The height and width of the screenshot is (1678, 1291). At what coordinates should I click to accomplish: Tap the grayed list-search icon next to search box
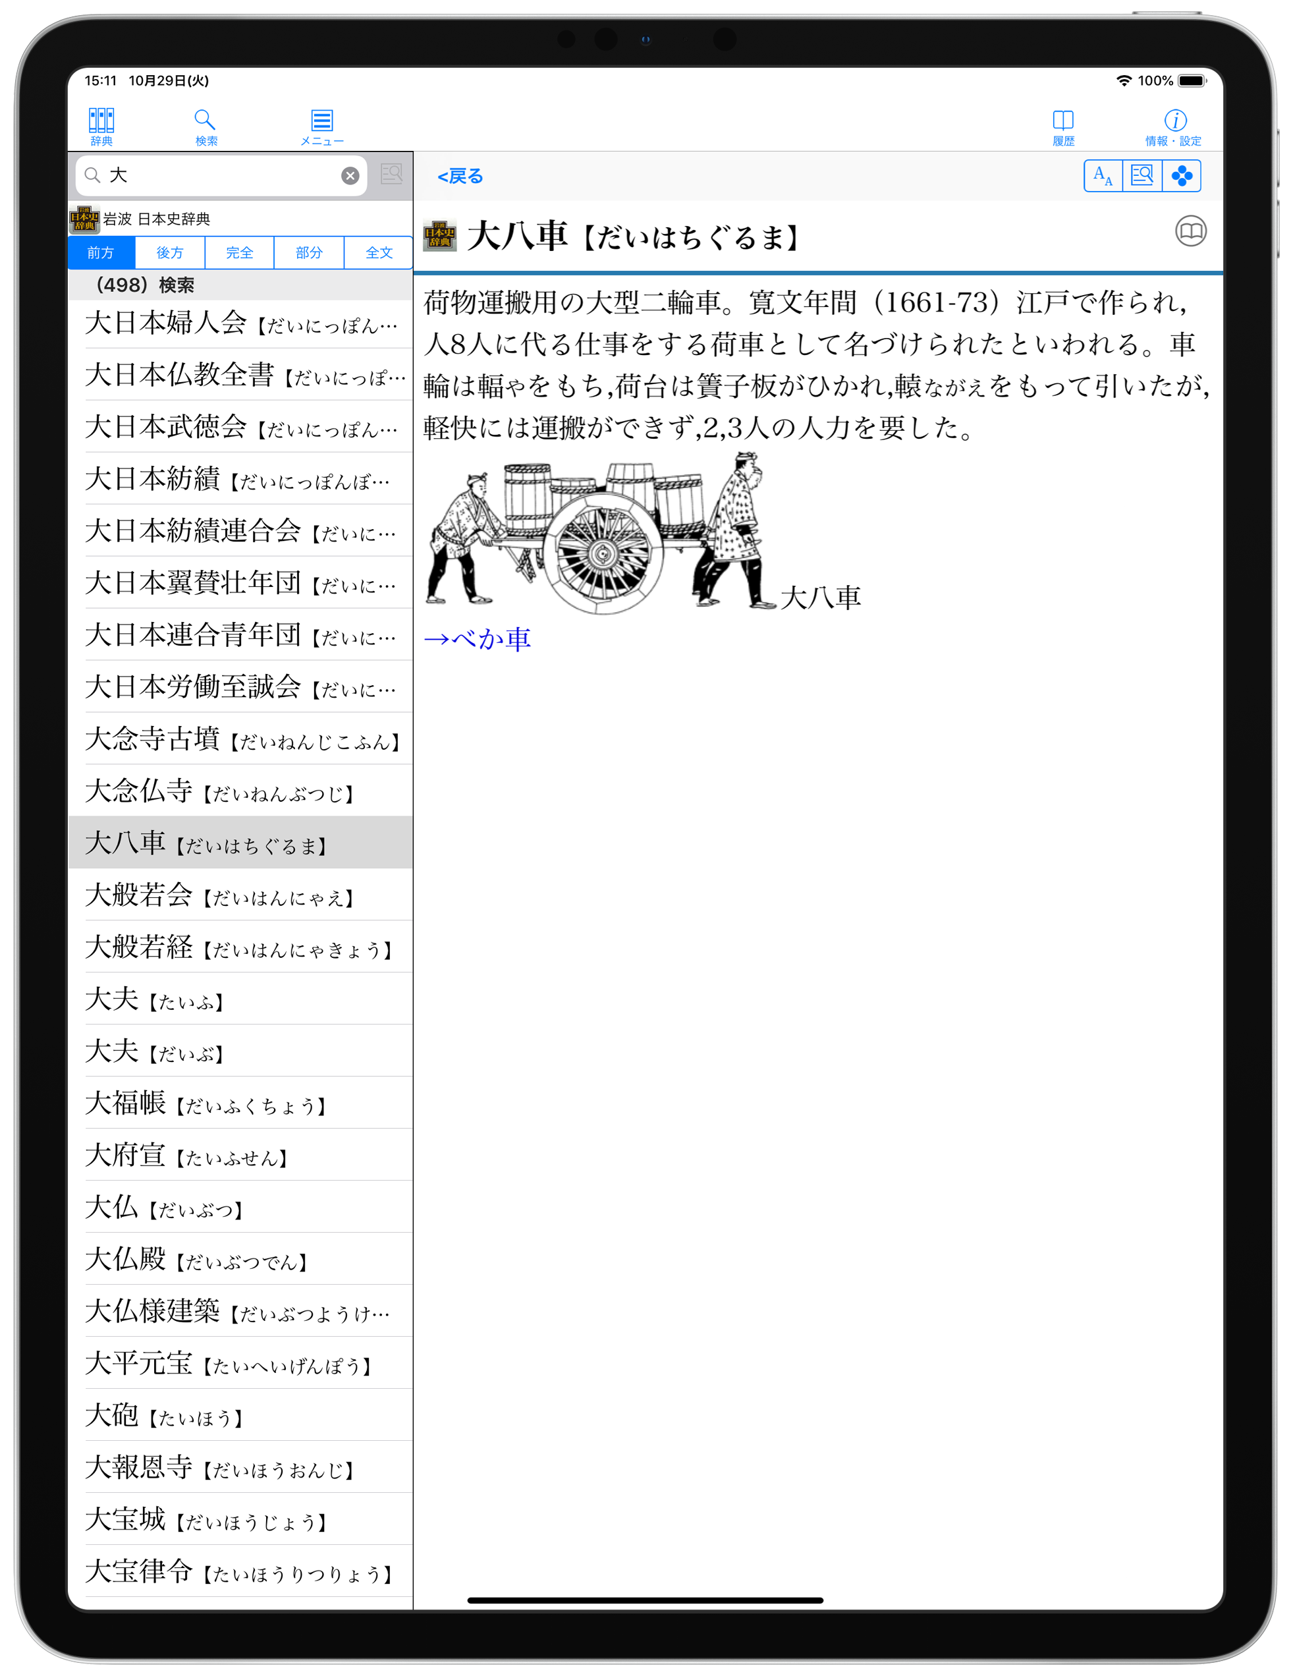(391, 175)
